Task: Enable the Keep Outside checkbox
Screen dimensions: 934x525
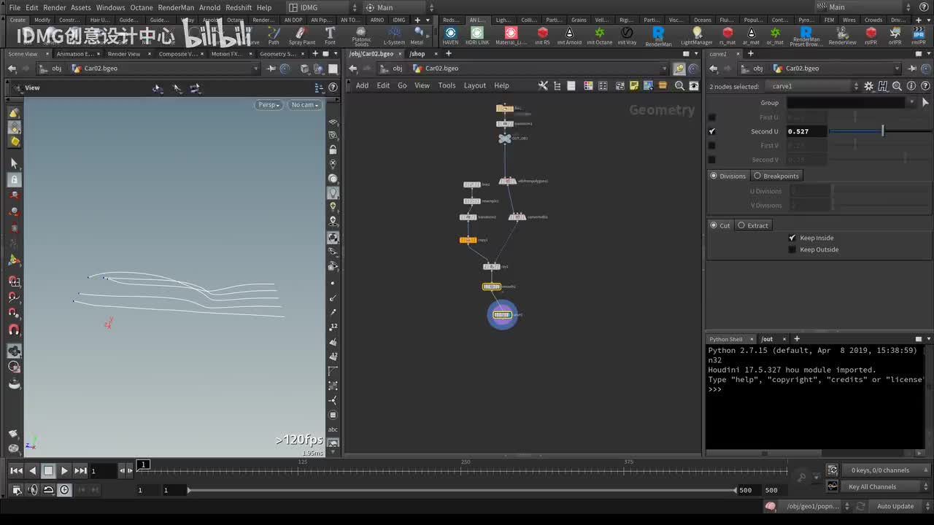Action: (x=792, y=249)
